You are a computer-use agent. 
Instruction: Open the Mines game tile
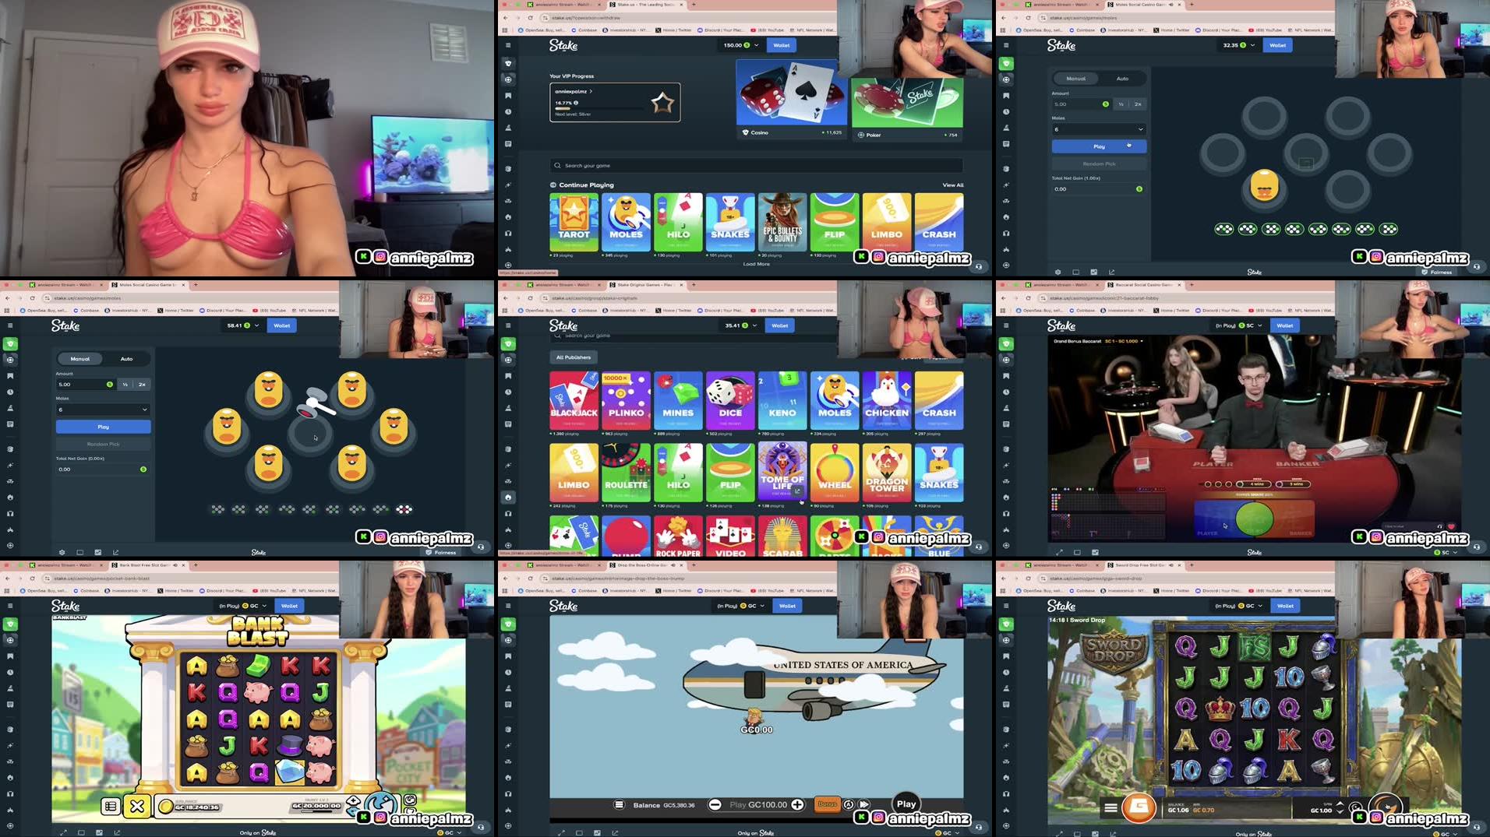tap(678, 400)
